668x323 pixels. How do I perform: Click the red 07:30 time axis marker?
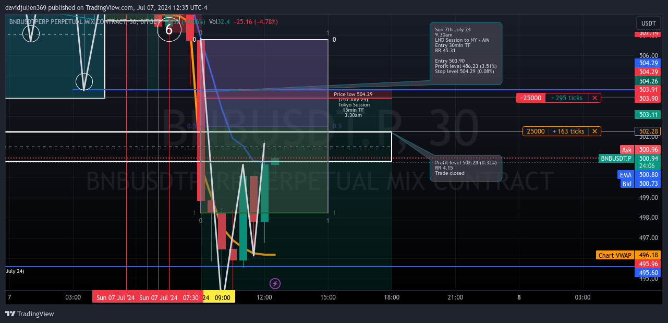pos(191,297)
